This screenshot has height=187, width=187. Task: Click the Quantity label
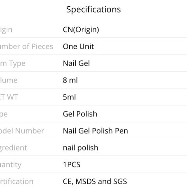[11, 165]
